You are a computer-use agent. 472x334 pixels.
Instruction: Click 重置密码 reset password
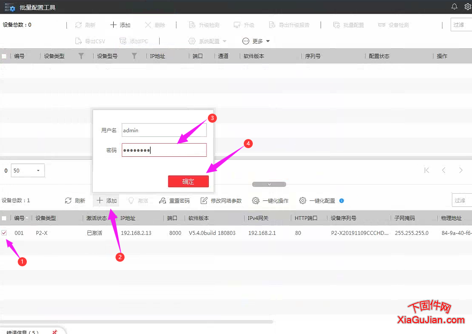click(175, 201)
